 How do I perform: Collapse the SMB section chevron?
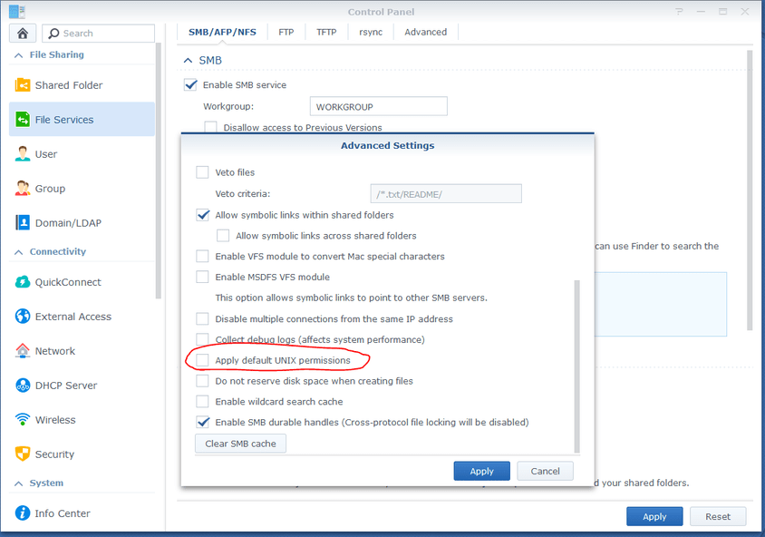188,60
